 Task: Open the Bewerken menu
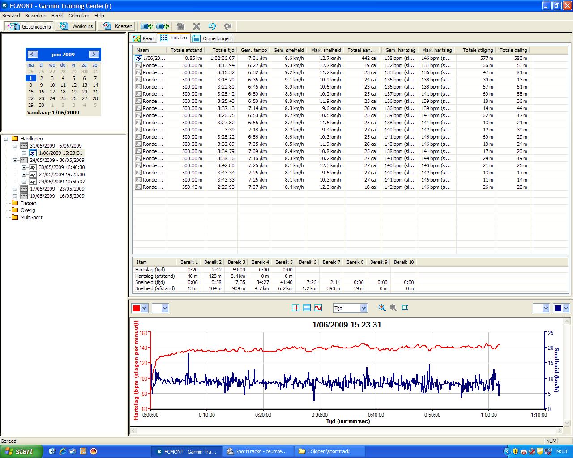point(36,16)
